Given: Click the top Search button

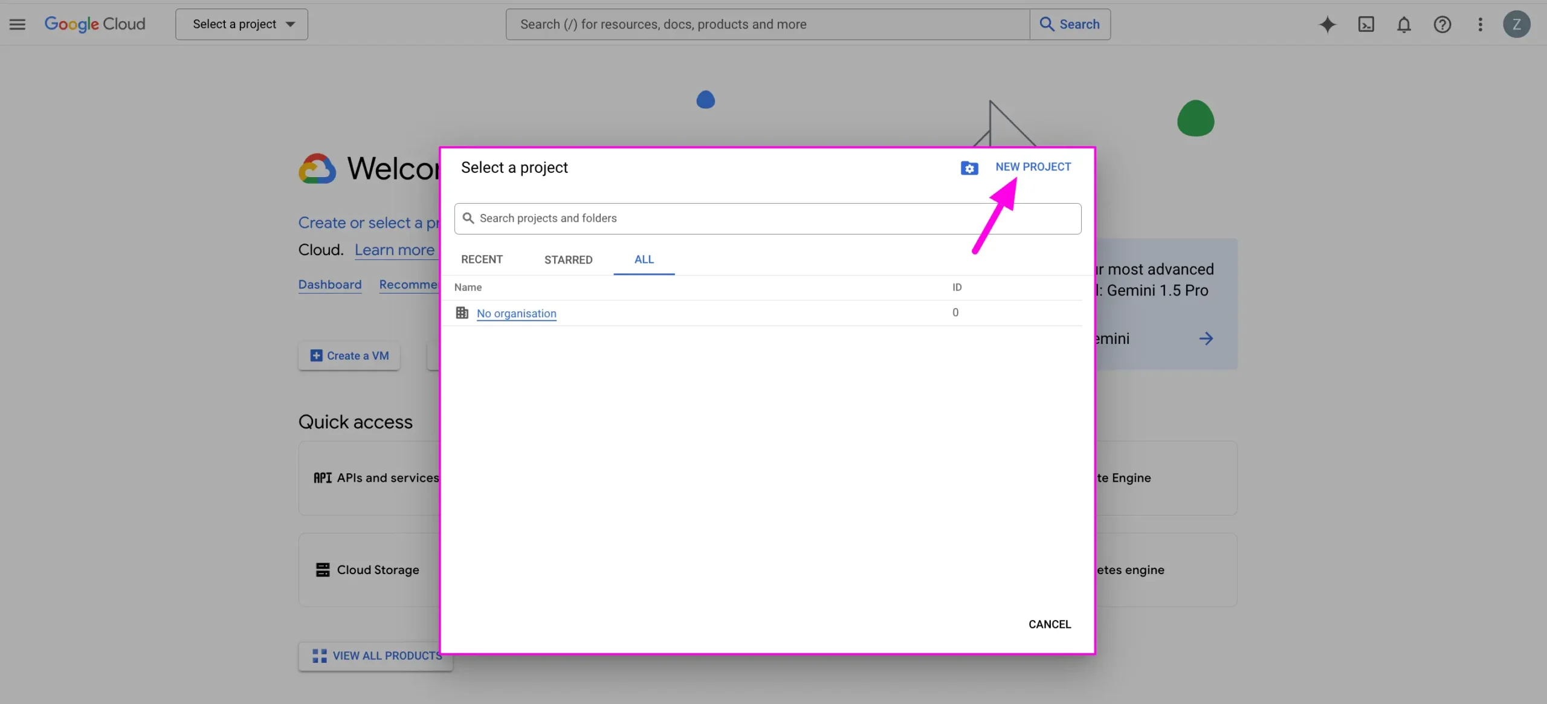Looking at the screenshot, I should (1070, 24).
